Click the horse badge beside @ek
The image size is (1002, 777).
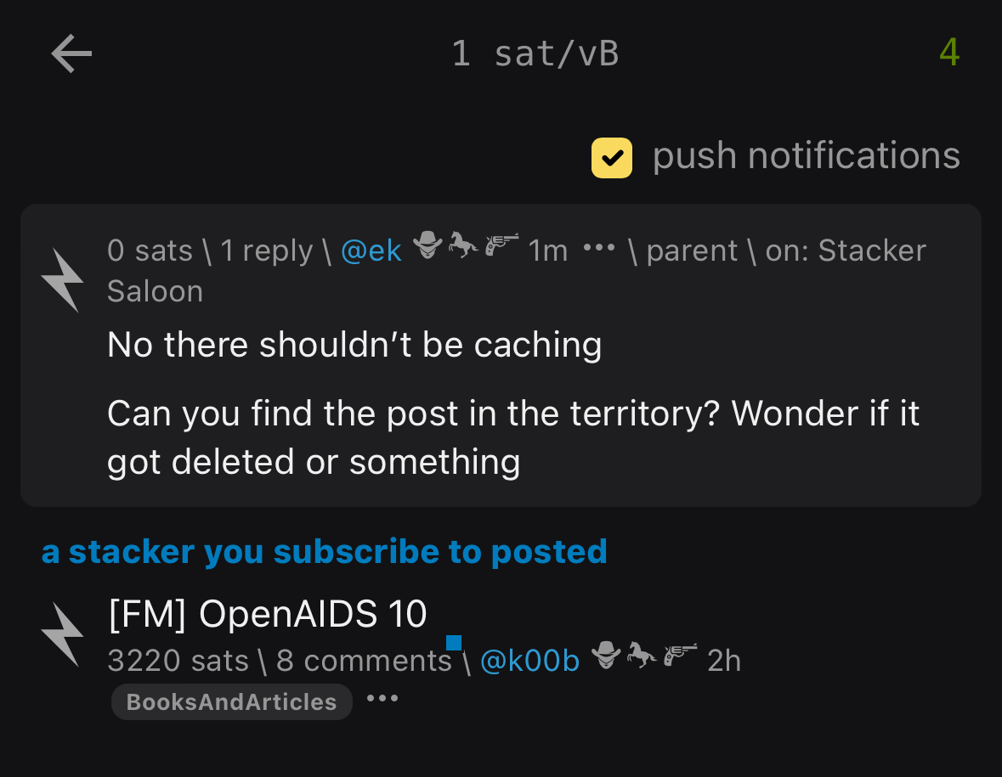pos(462,245)
